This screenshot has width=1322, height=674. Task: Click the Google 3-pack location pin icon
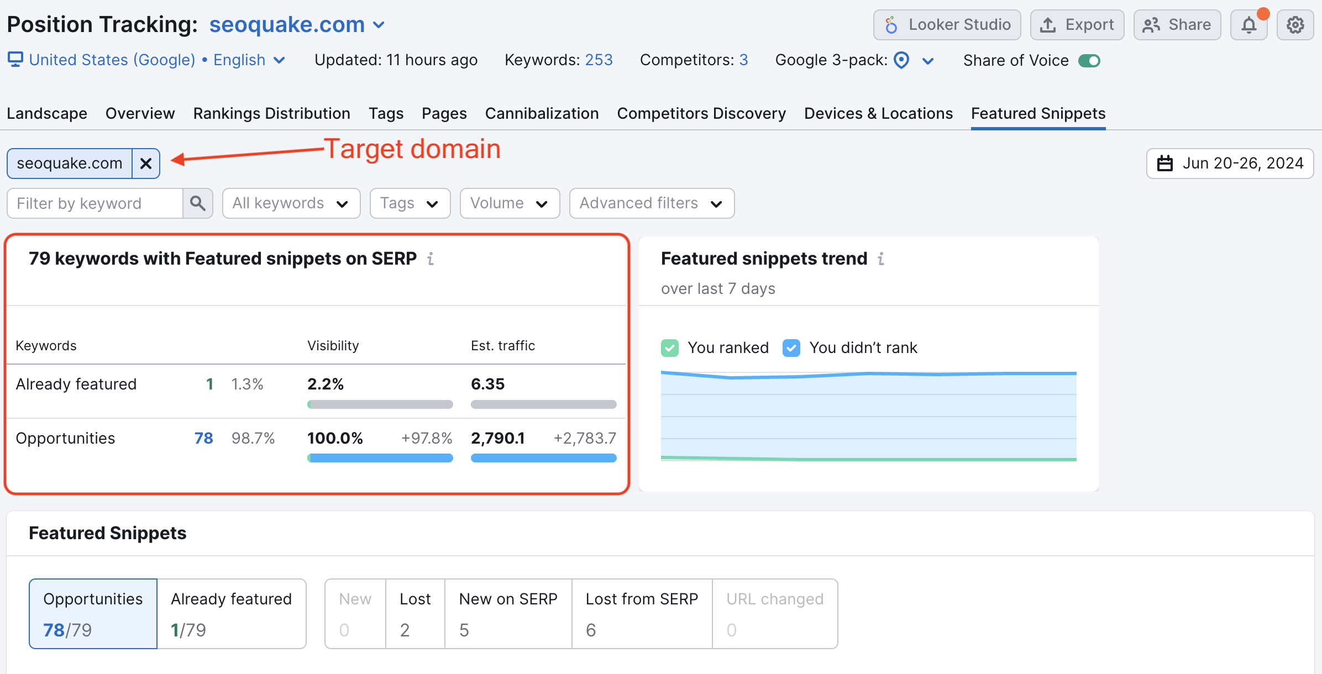pos(901,60)
